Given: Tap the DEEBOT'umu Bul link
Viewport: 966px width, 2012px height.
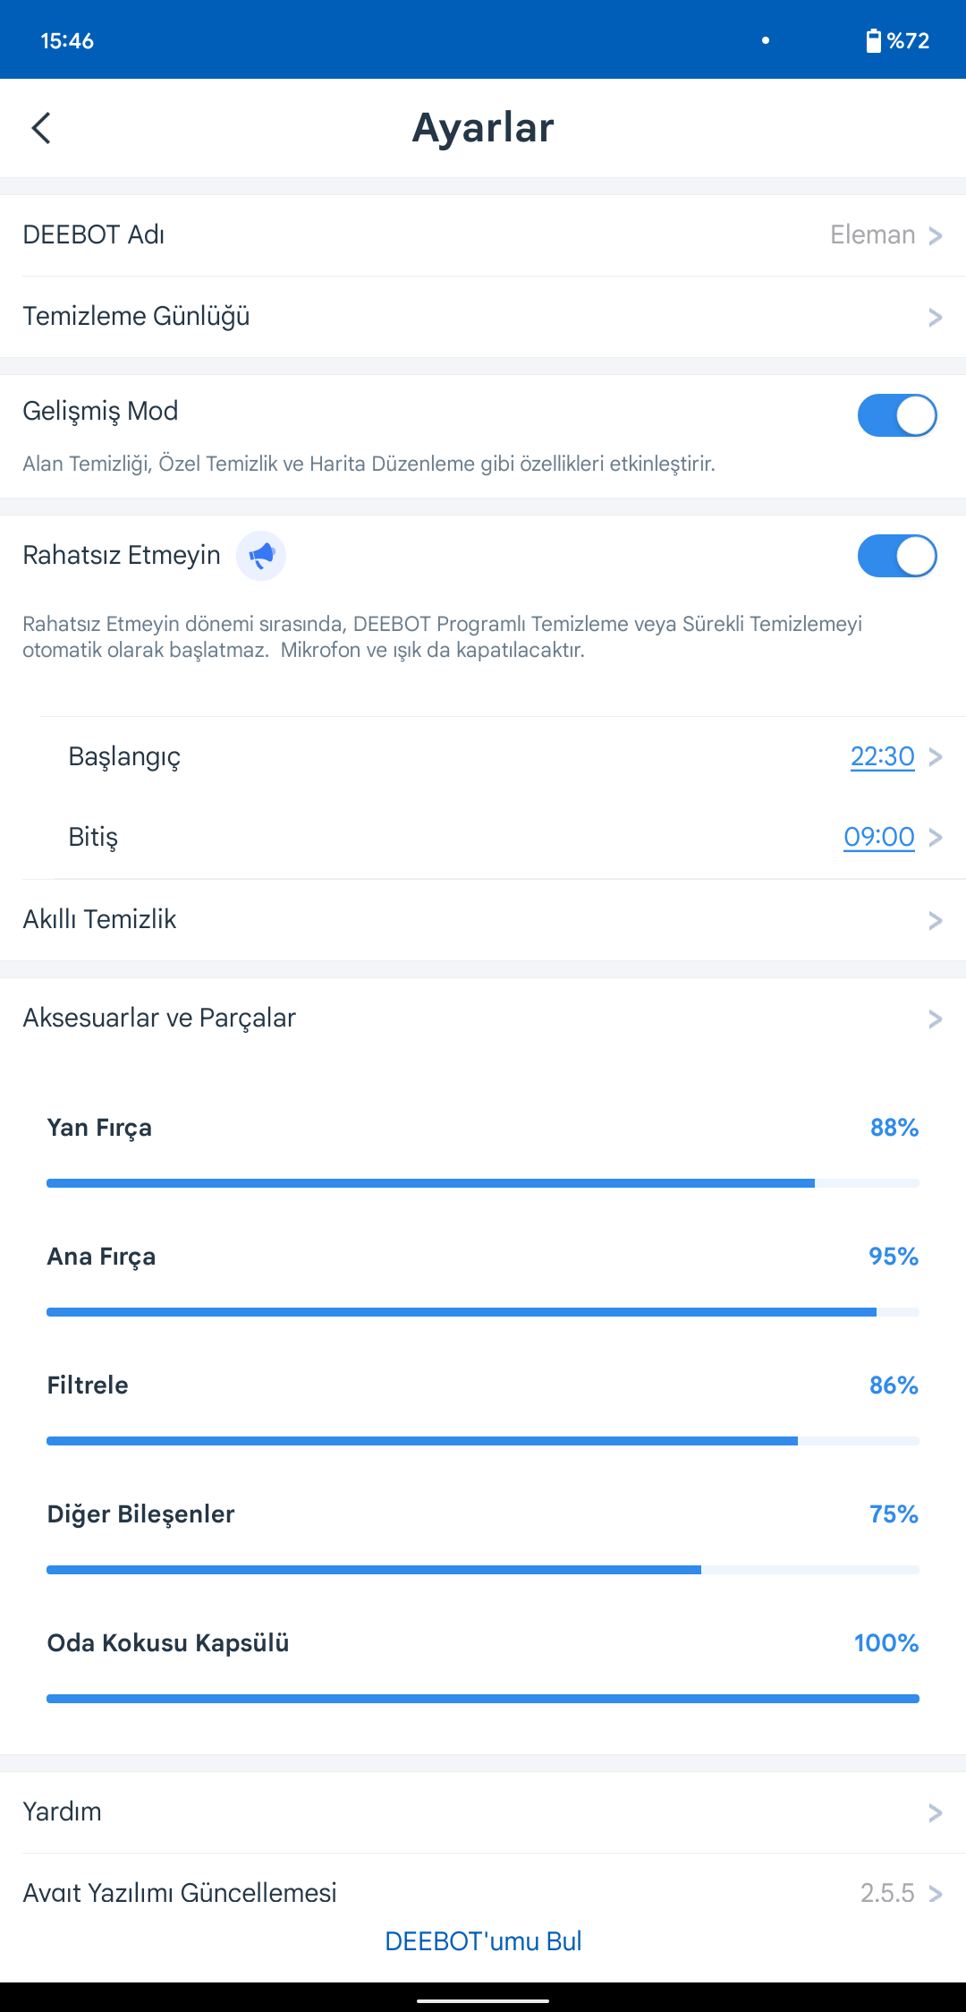Looking at the screenshot, I should (x=483, y=1940).
